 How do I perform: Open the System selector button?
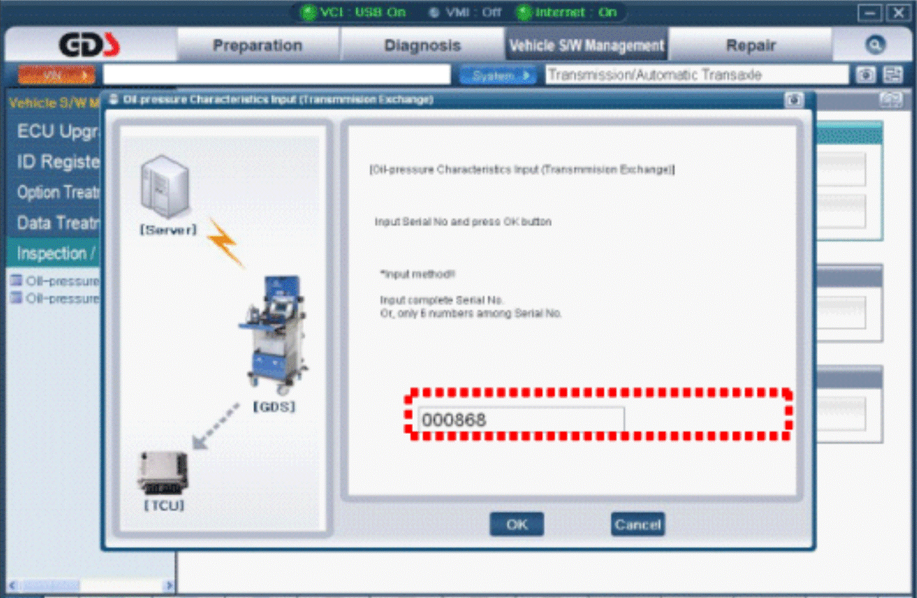pos(498,75)
